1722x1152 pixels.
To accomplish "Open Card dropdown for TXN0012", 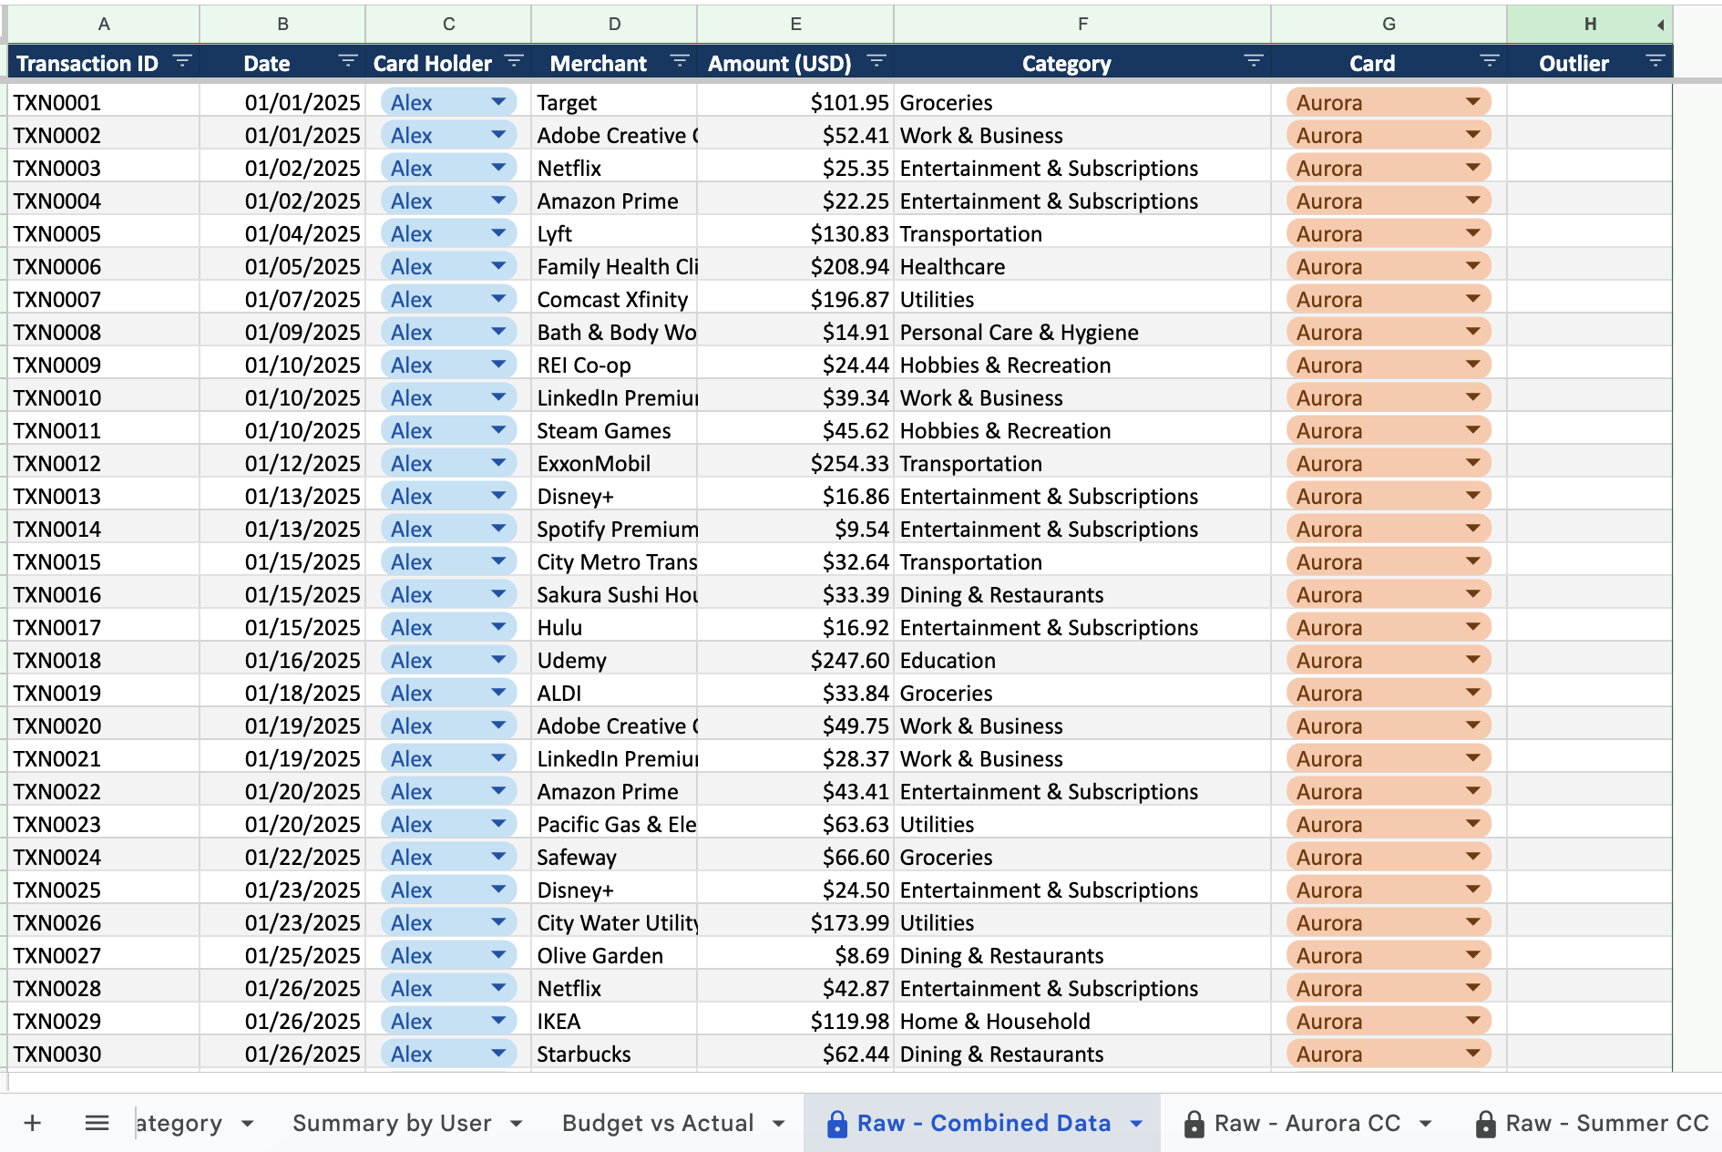I will [x=1473, y=463].
